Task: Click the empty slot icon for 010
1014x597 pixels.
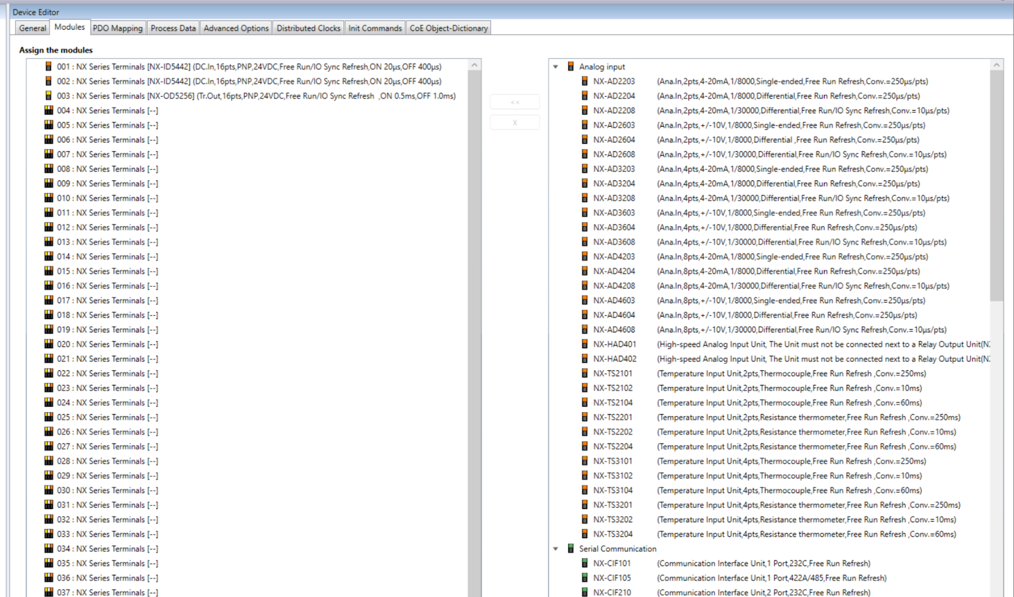Action: tap(49, 198)
